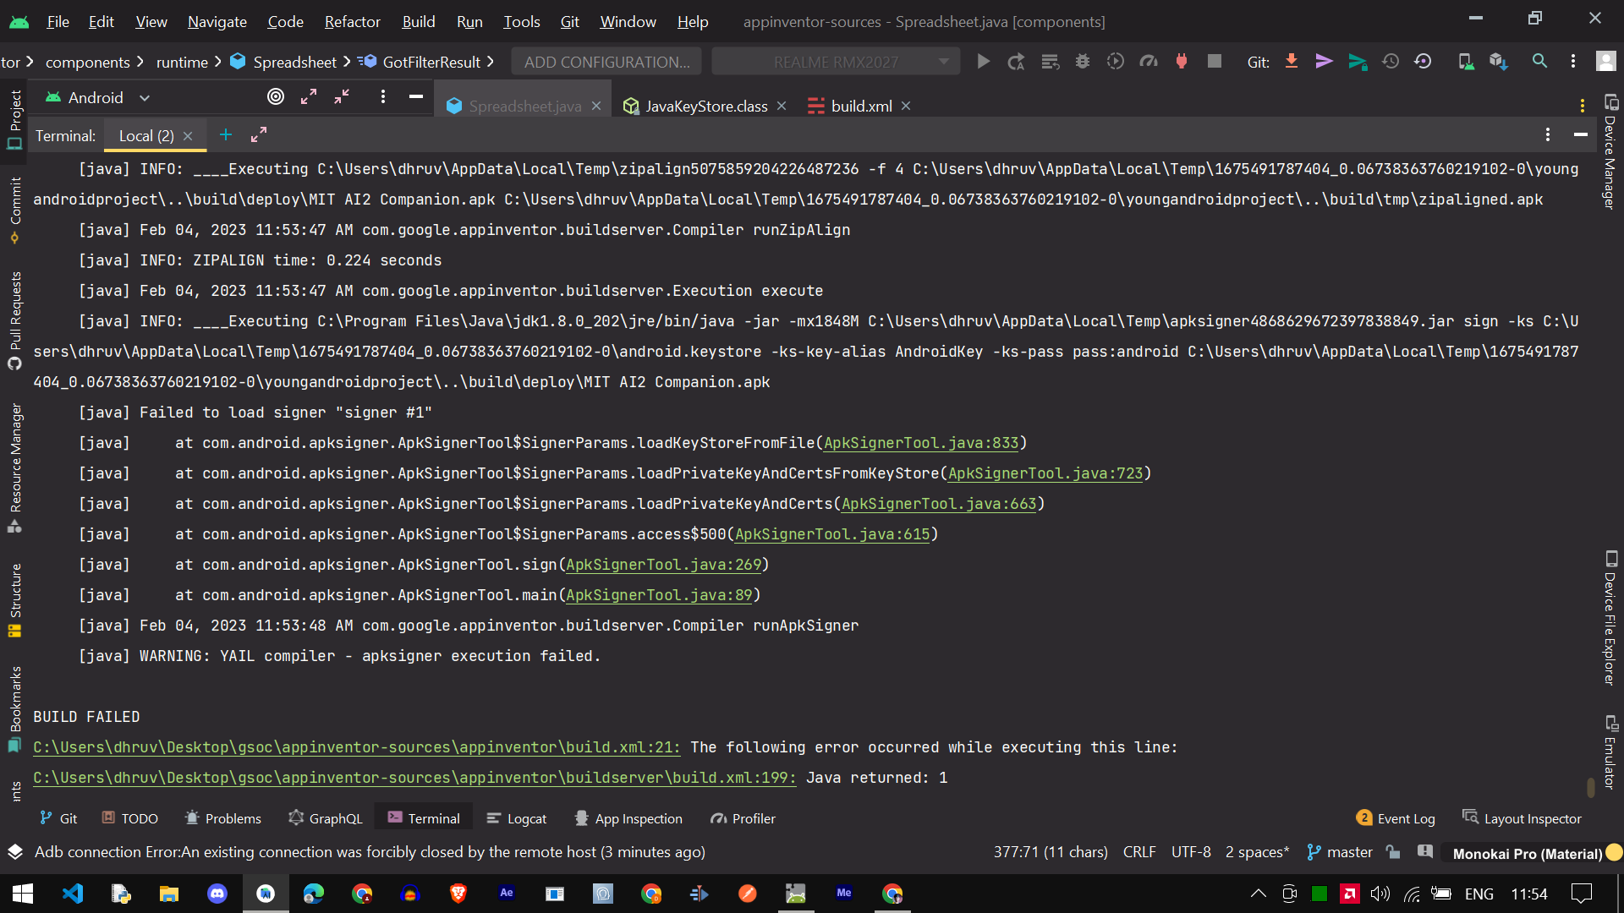
Task: Open the Refactor menu
Action: point(352,21)
